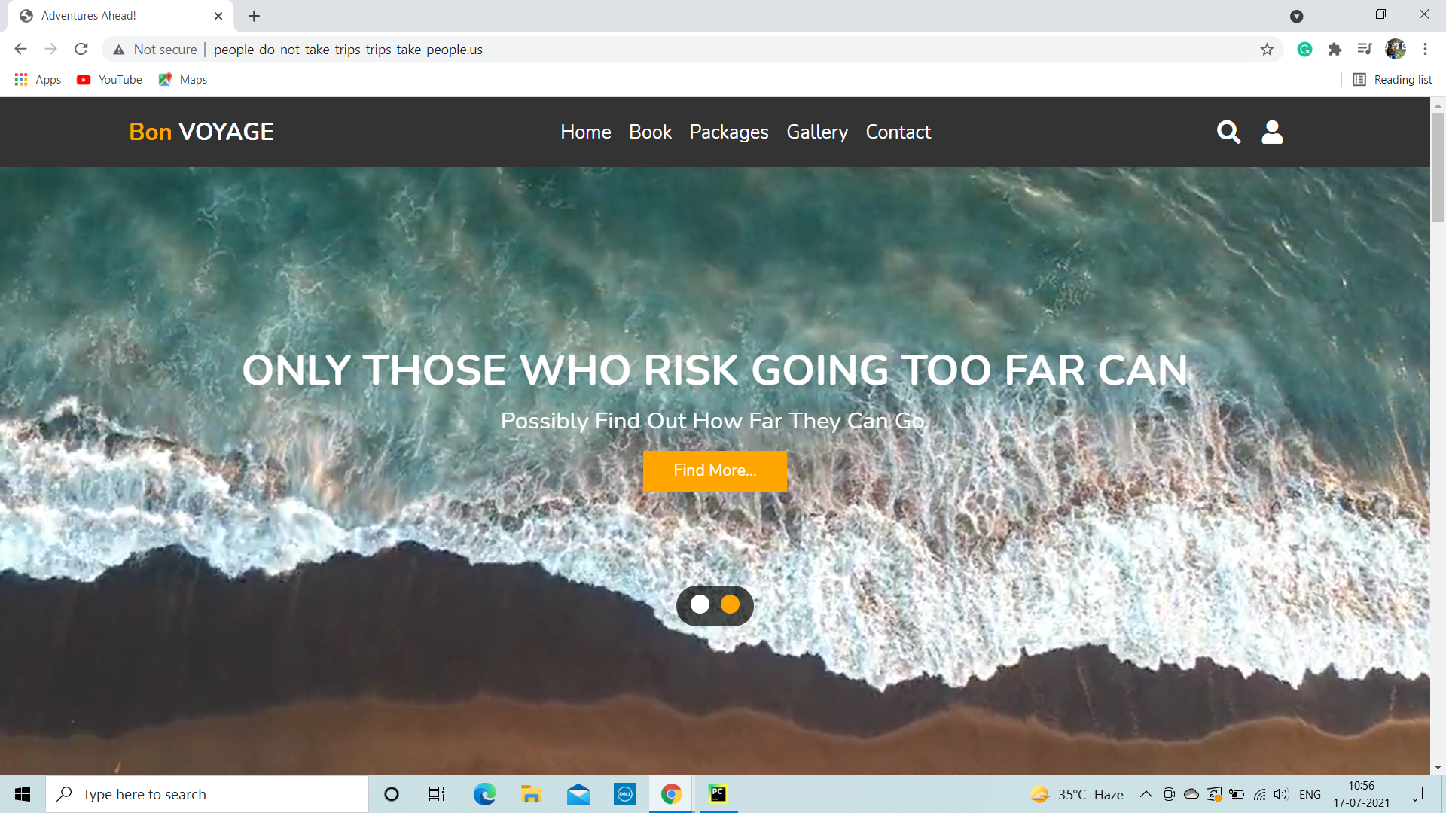Click the website search magnifier icon

1228,132
